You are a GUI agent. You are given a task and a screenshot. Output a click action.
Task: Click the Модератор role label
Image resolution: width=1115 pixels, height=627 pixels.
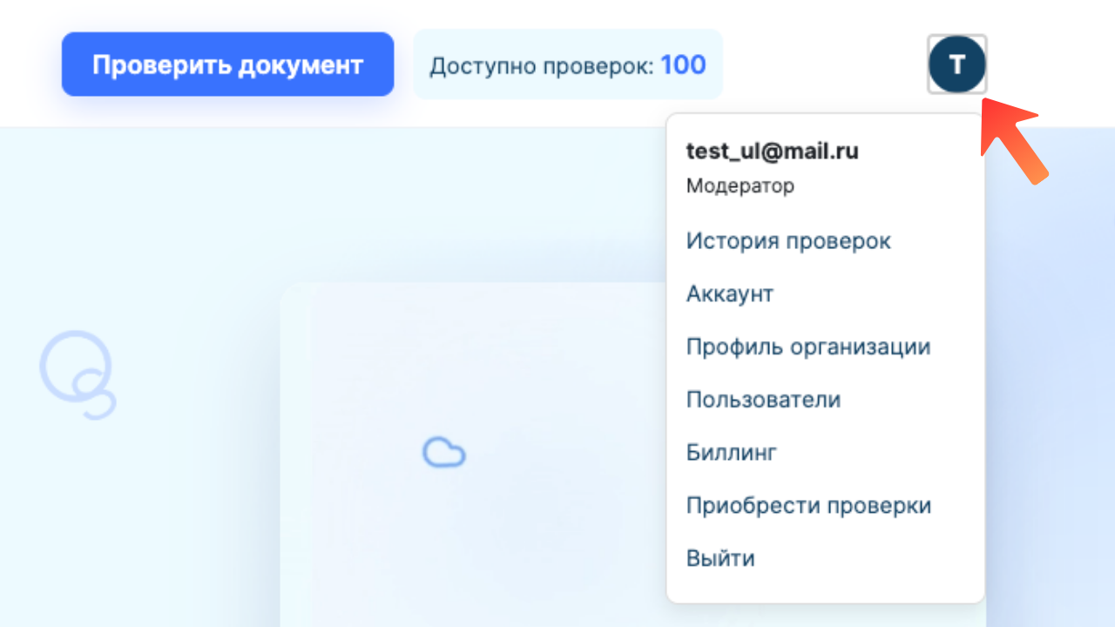pyautogui.click(x=740, y=185)
